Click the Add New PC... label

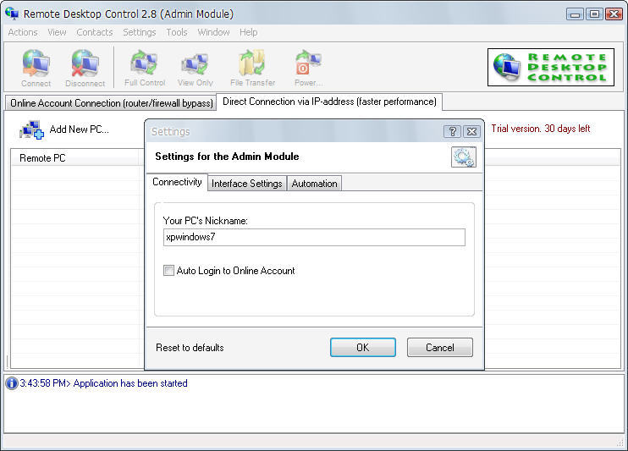click(x=80, y=129)
